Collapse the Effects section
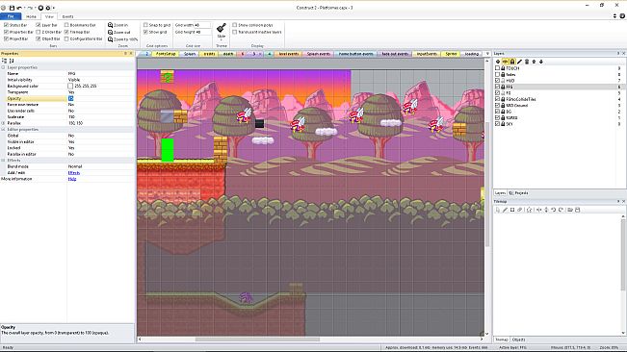This screenshot has width=627, height=352. pyautogui.click(x=3, y=160)
